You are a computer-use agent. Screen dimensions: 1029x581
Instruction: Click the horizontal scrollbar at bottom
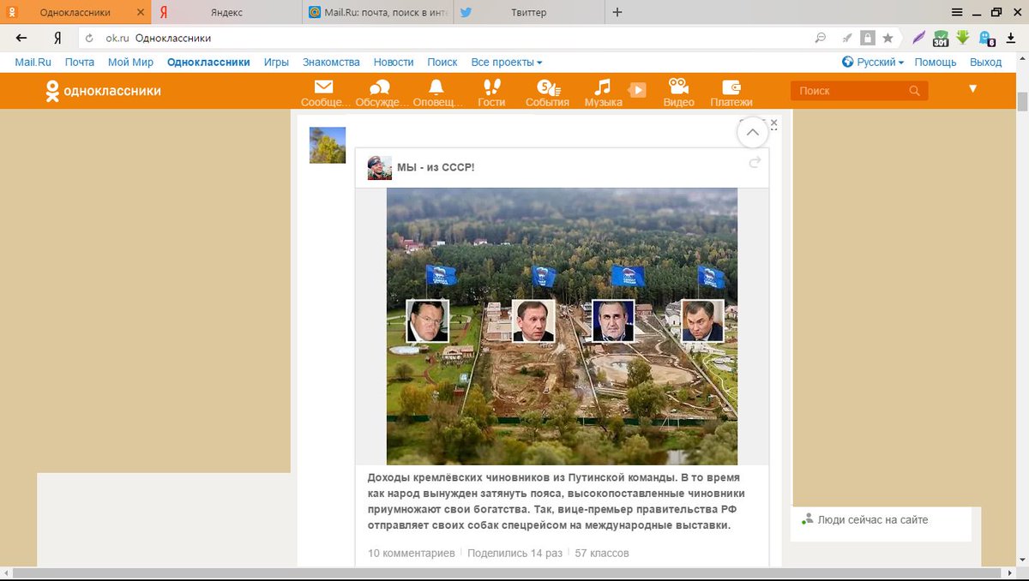pos(508,572)
